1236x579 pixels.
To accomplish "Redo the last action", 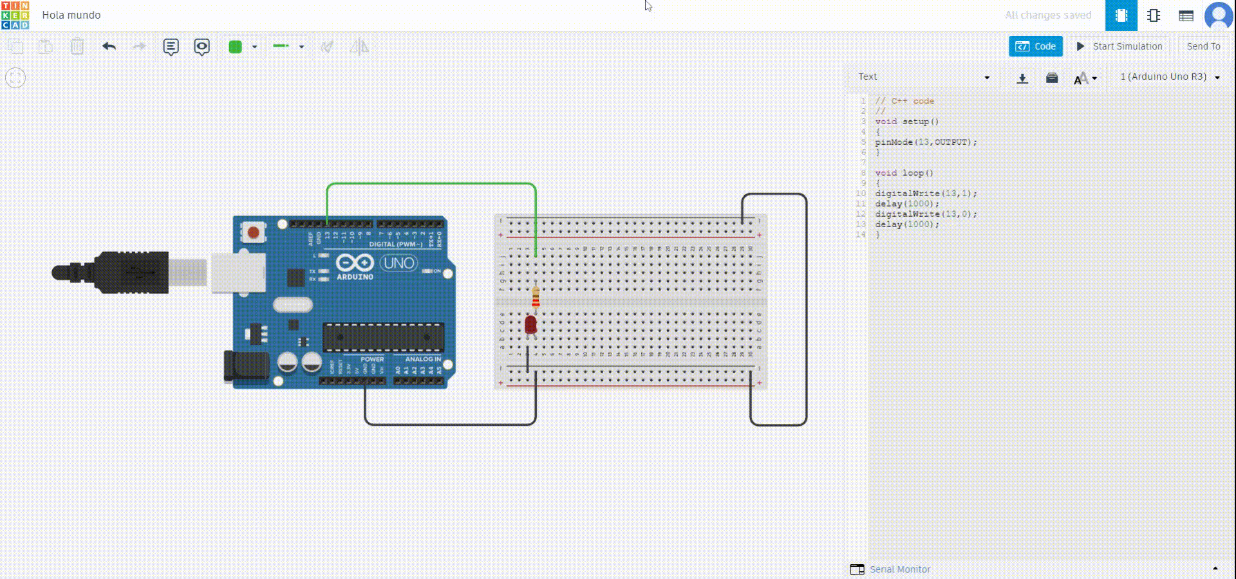I will click(x=139, y=46).
